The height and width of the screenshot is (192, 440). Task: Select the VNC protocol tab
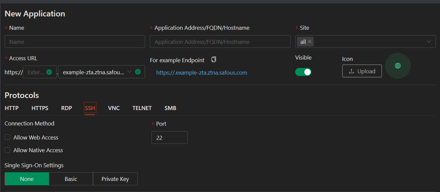point(114,108)
